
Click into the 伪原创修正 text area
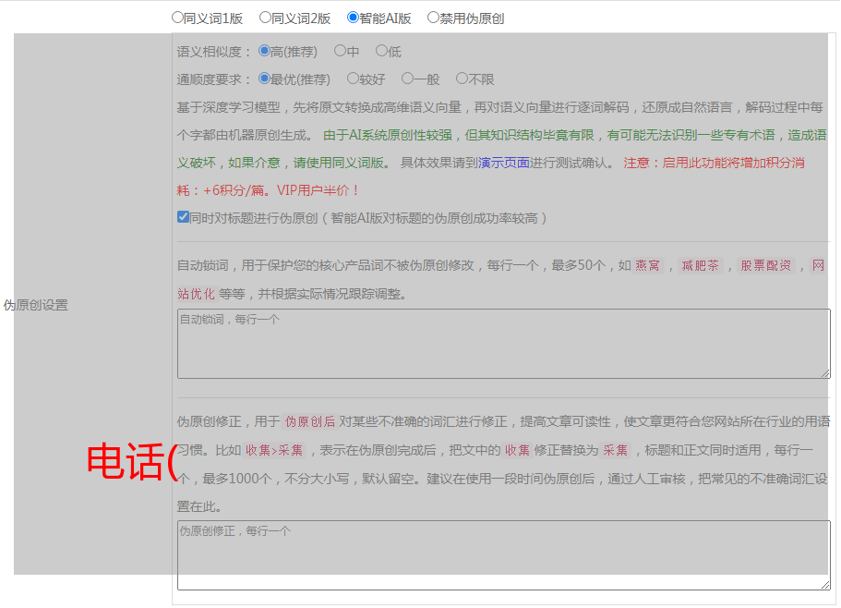click(x=503, y=554)
